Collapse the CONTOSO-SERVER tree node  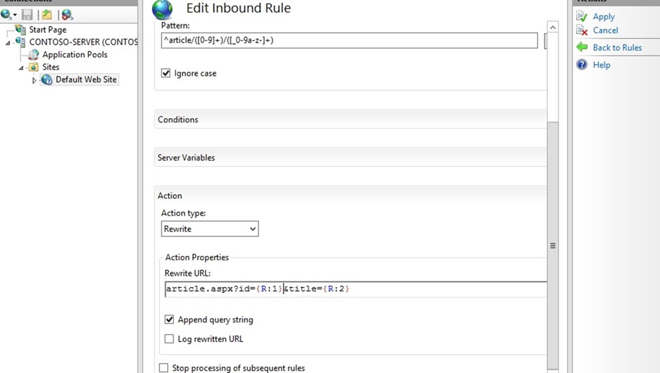[8, 43]
